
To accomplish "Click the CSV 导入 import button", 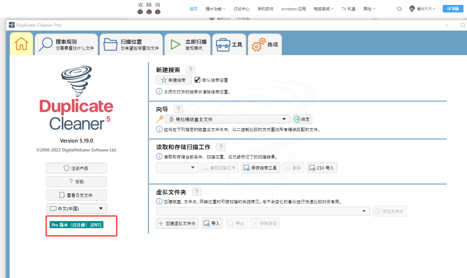I will 322,168.
